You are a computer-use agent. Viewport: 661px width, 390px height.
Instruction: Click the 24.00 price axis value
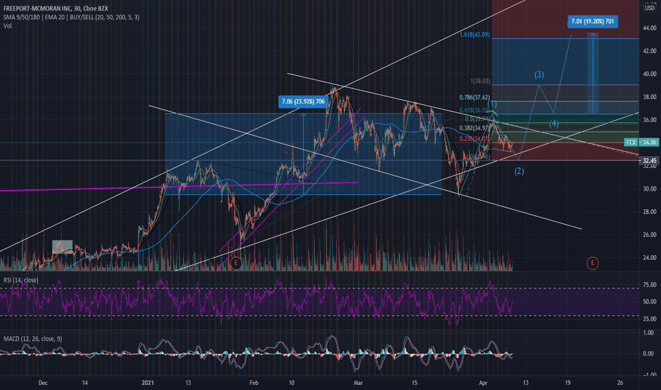650,257
